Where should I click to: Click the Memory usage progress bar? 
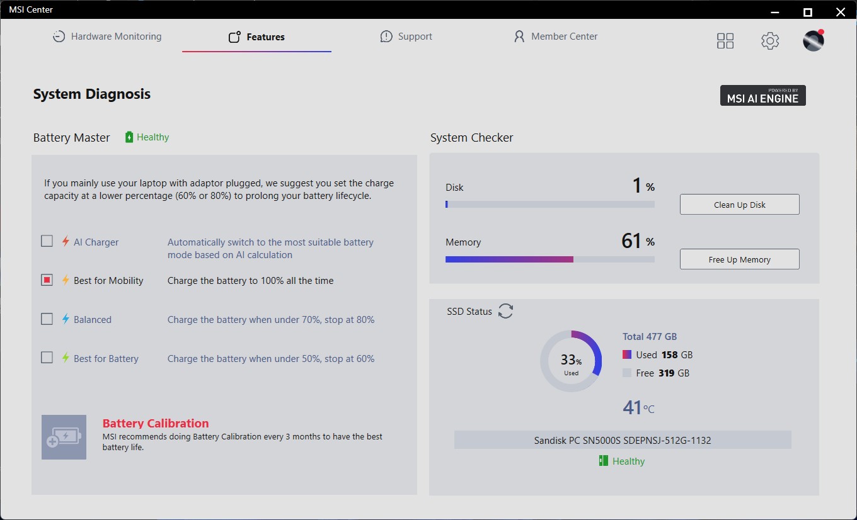tap(550, 259)
